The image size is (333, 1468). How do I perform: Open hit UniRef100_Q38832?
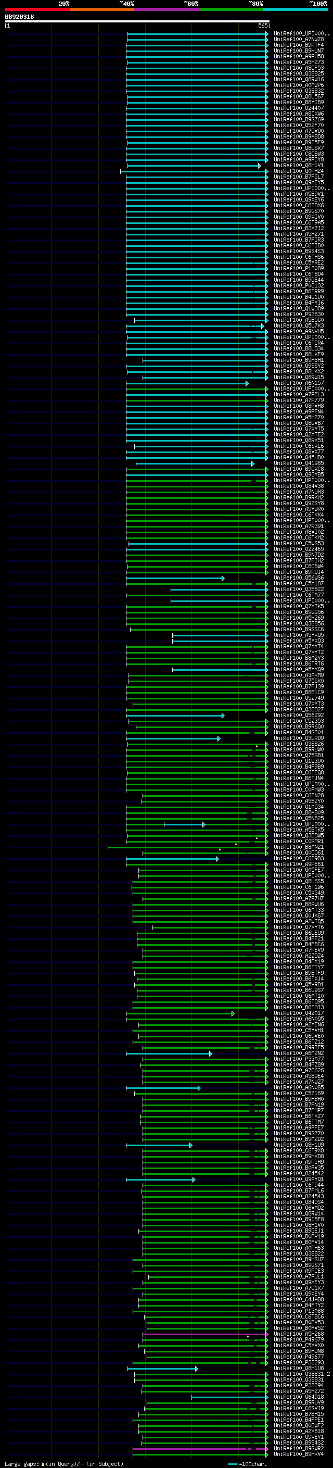coord(299,91)
